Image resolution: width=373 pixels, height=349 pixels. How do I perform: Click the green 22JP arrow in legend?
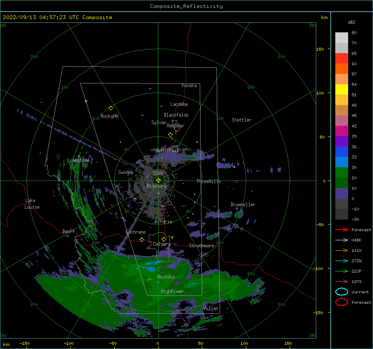[342, 271]
